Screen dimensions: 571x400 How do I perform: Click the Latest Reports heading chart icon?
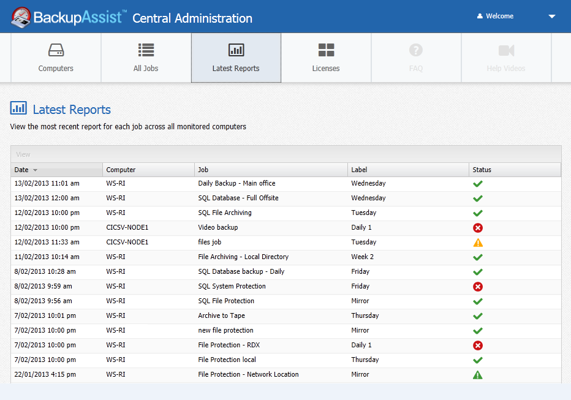(18, 109)
